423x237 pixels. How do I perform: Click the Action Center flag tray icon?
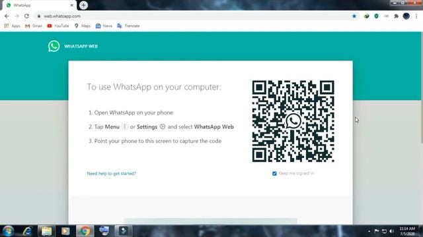(377, 231)
